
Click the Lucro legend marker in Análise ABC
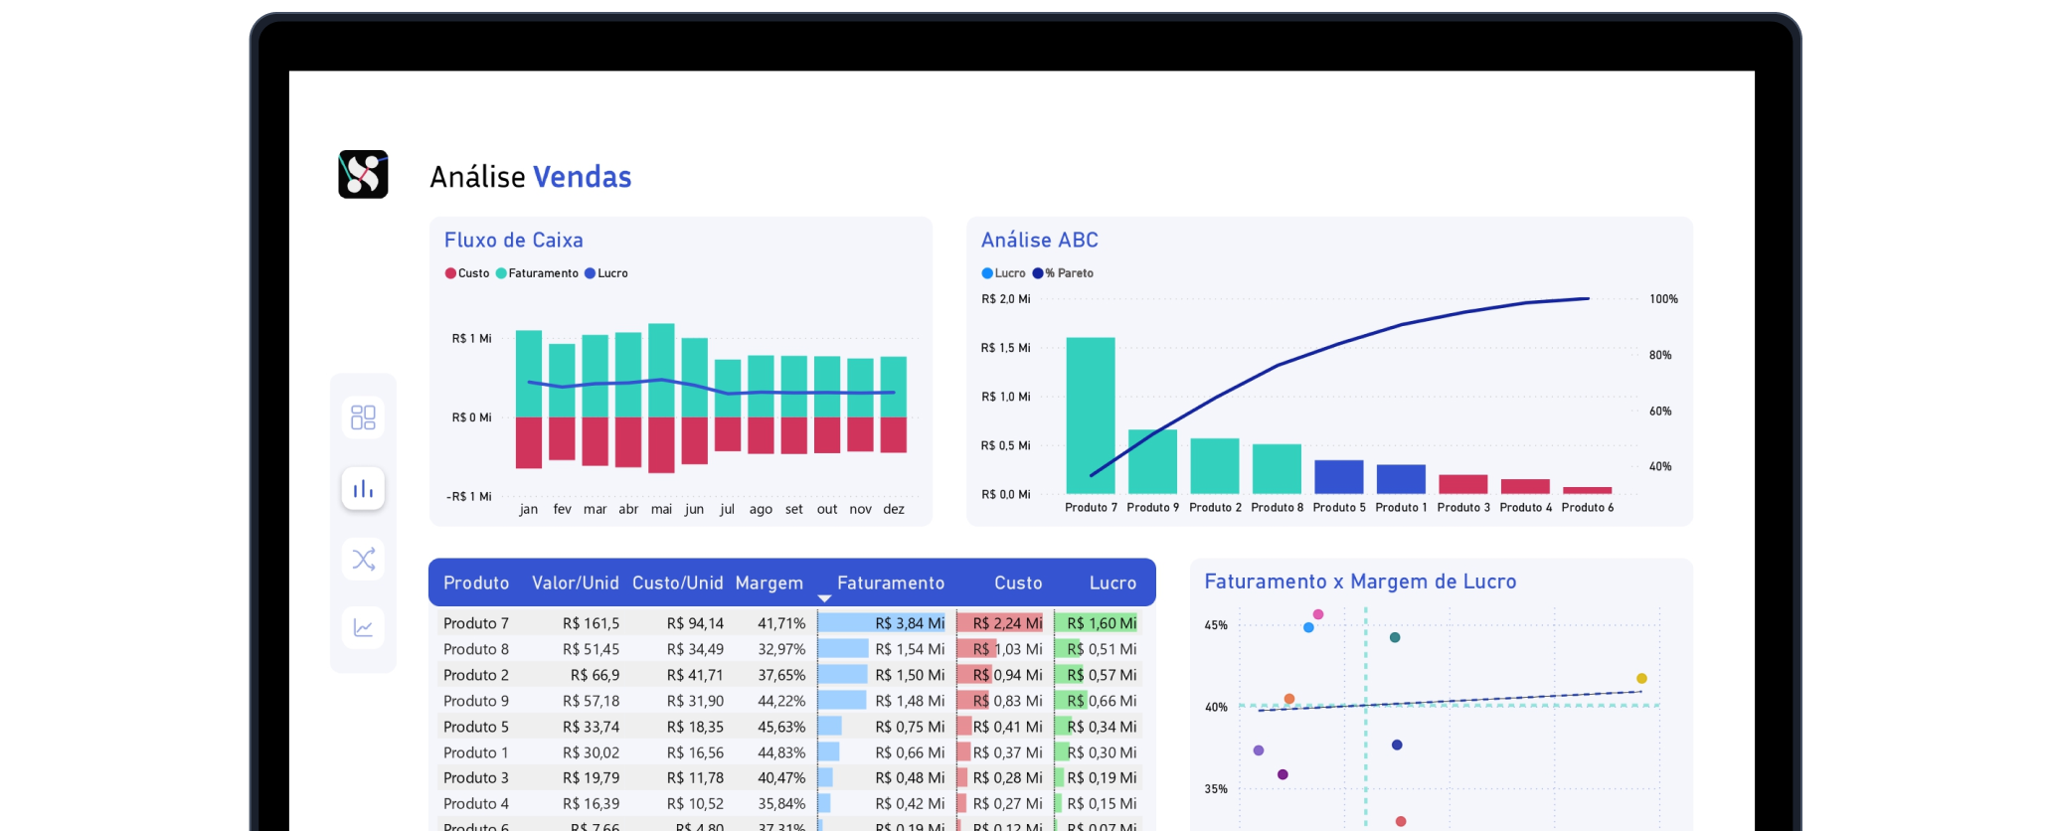pyautogui.click(x=987, y=273)
